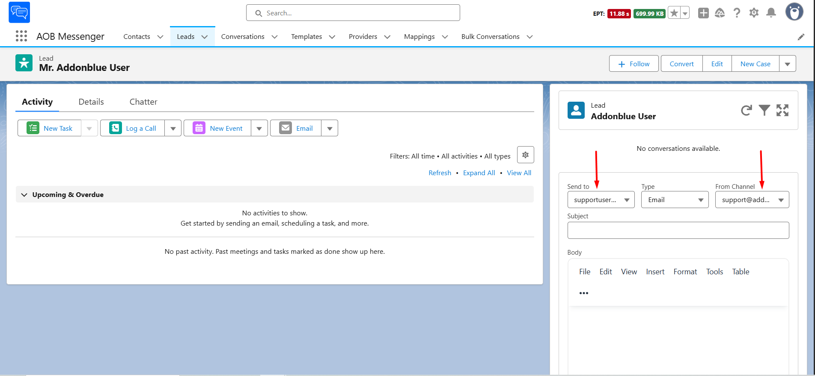Viewport: 815px width, 376px height.
Task: Click the New Task checklist icon
Action: (33, 128)
